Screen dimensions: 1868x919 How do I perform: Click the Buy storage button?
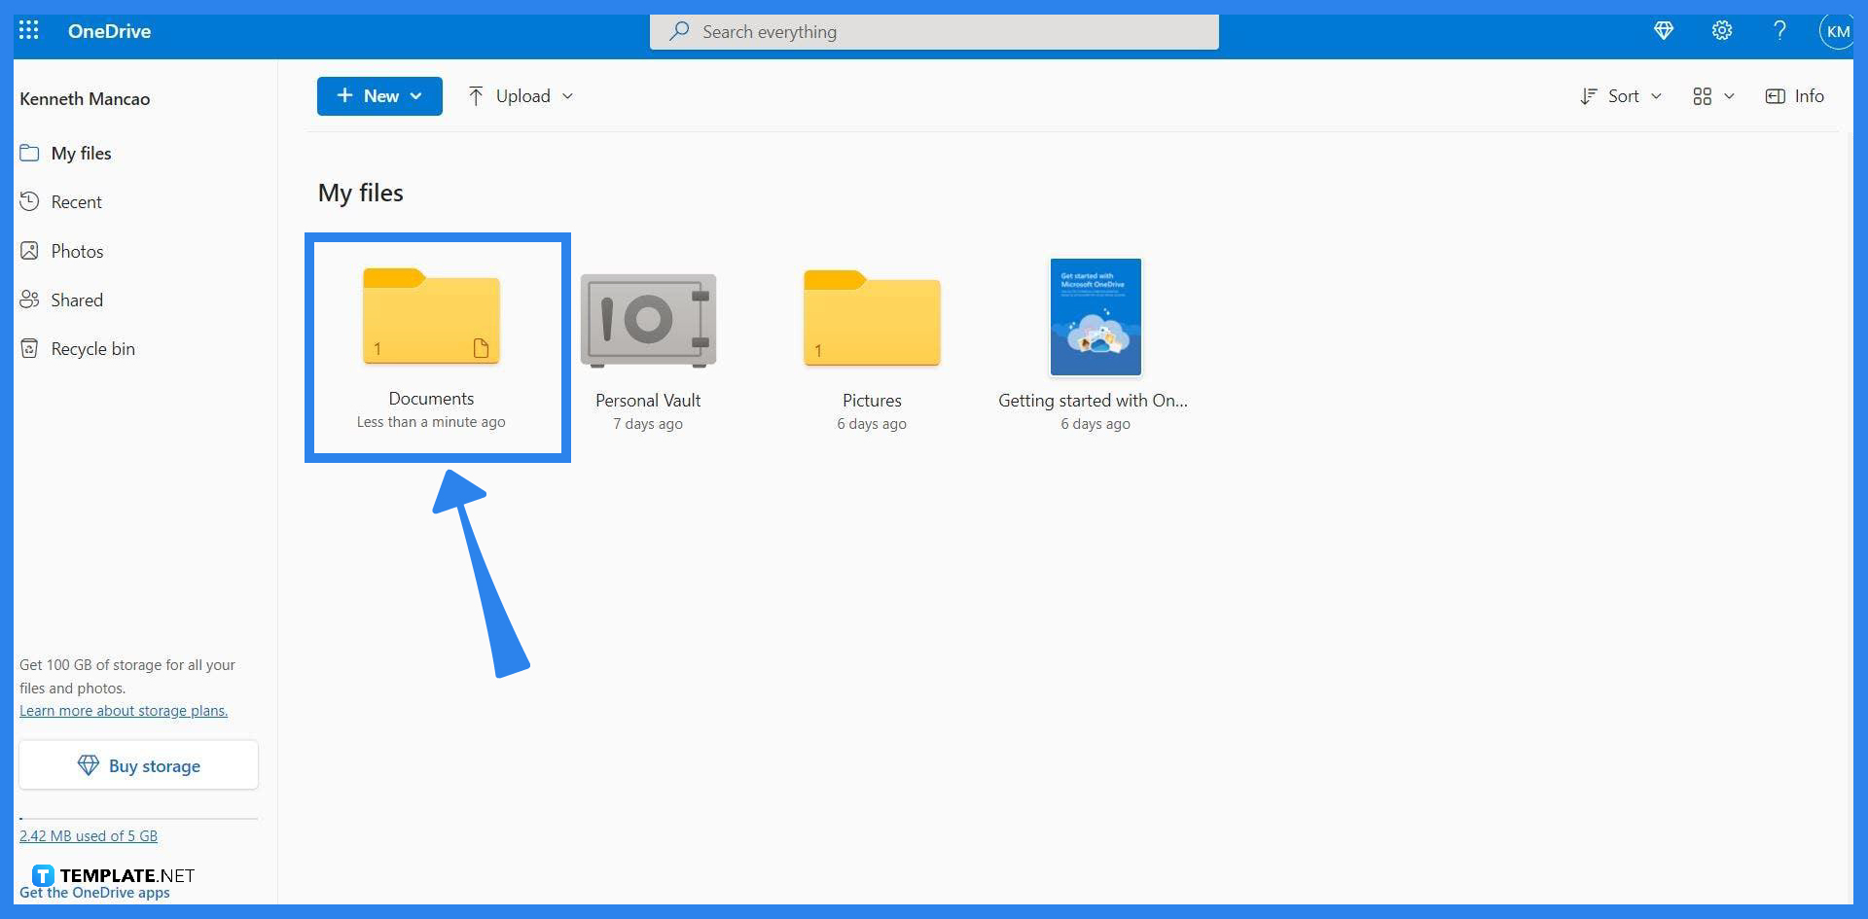138,764
